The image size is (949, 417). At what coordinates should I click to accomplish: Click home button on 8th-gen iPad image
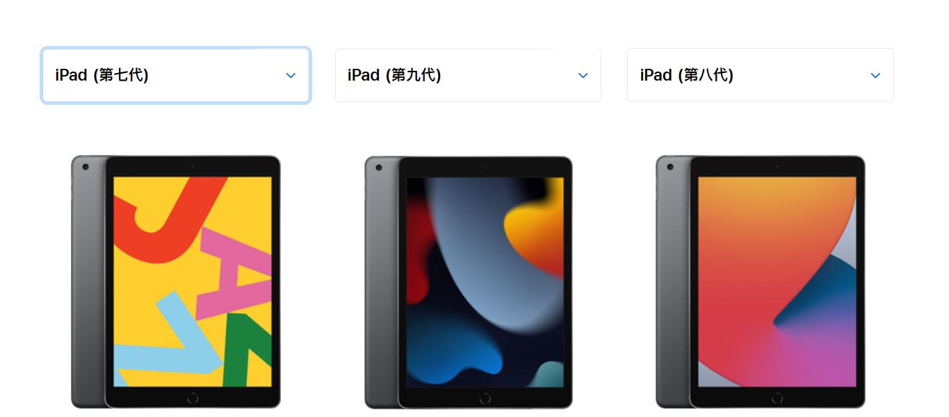777,398
